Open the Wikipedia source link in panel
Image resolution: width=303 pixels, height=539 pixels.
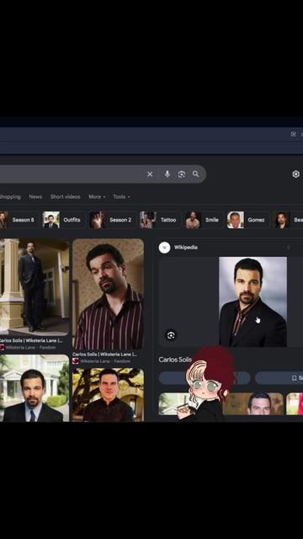(x=186, y=248)
